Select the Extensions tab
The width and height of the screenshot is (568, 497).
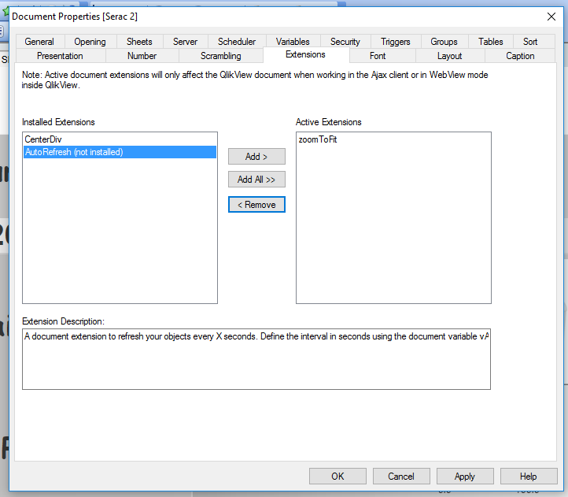306,54
